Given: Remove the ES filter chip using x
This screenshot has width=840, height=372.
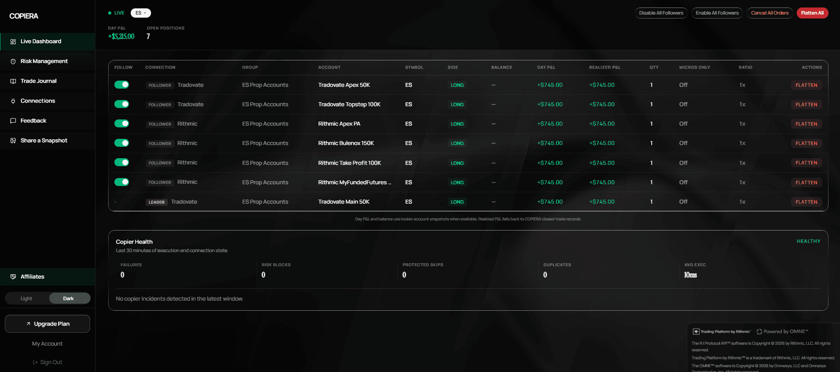Looking at the screenshot, I should (x=145, y=13).
